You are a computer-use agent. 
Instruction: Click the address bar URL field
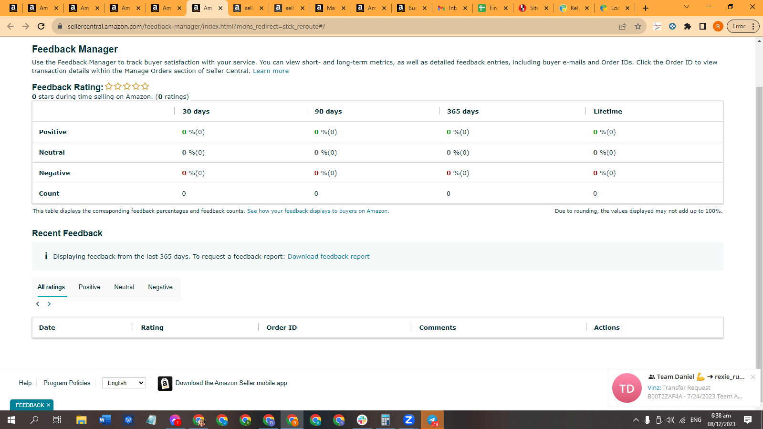pyautogui.click(x=334, y=26)
